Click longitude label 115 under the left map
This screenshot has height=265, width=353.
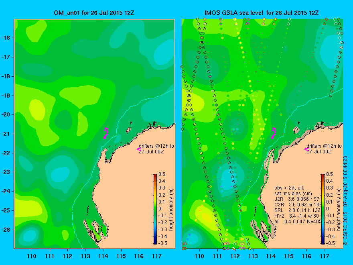121,256
